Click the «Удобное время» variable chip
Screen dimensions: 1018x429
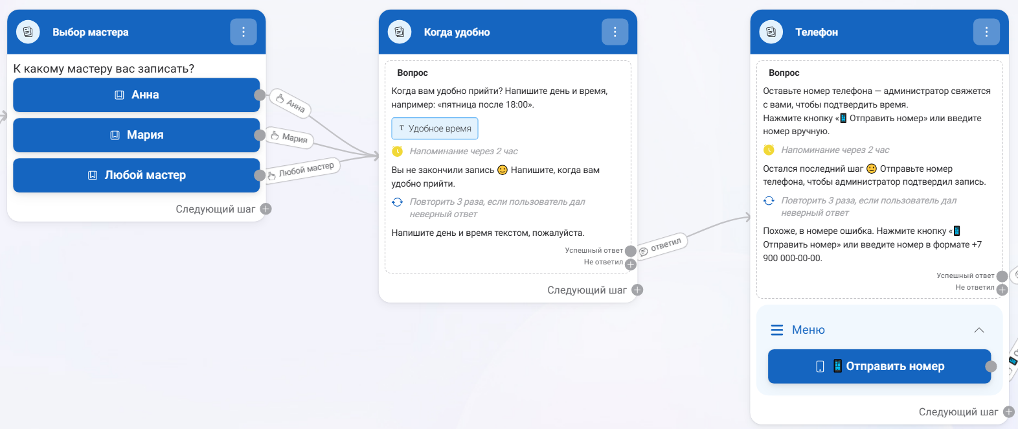click(x=435, y=128)
